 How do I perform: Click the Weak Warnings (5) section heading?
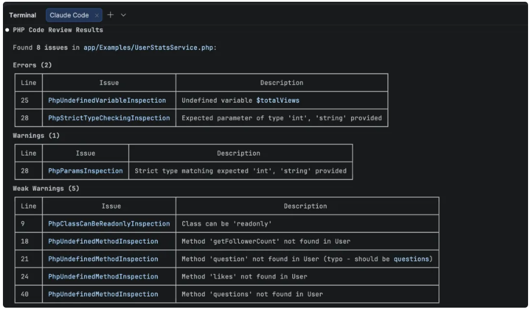click(46, 188)
